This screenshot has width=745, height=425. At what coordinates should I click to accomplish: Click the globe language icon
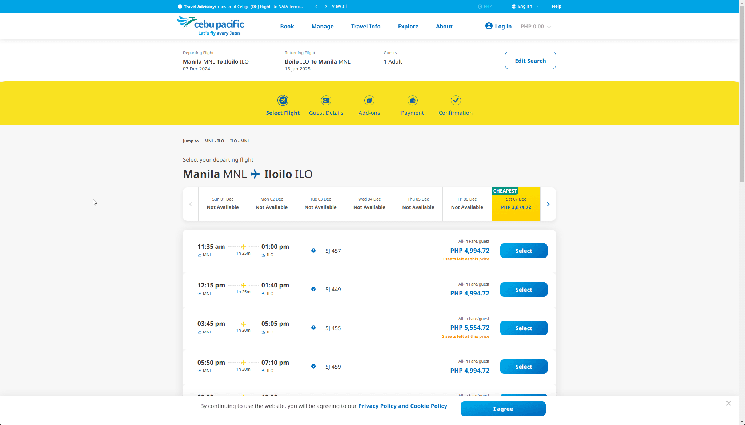point(514,7)
